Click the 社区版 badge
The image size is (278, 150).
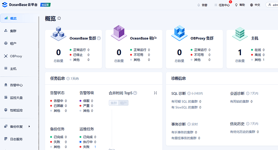coord(46,5)
